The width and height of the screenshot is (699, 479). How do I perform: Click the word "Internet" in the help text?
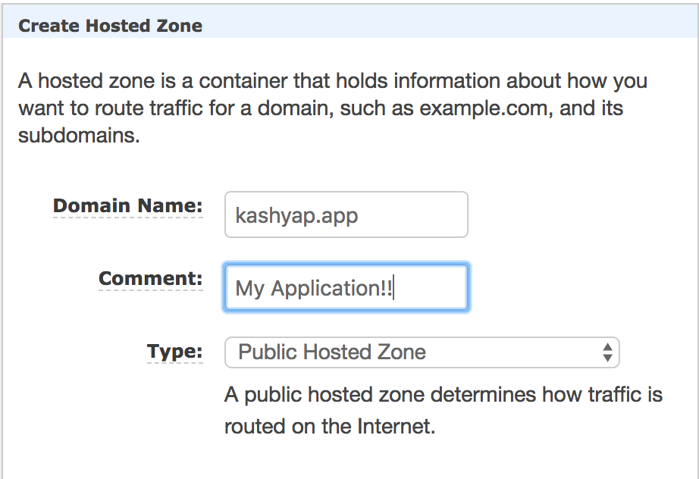[x=395, y=426]
